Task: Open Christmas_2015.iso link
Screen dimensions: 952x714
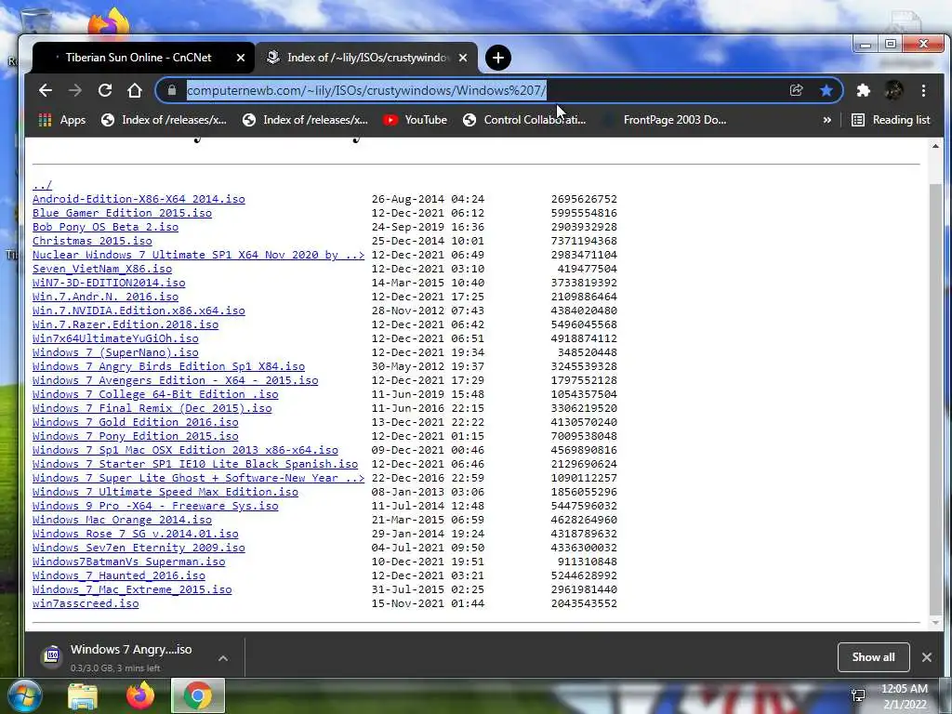Action: tap(92, 241)
